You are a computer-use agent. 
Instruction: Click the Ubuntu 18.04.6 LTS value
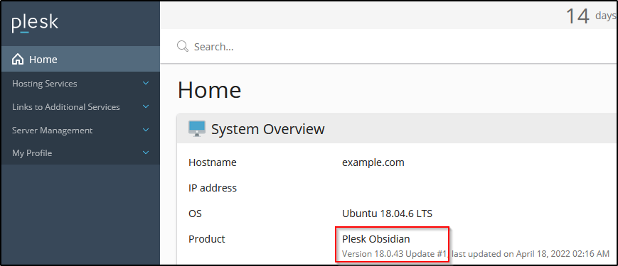(387, 214)
